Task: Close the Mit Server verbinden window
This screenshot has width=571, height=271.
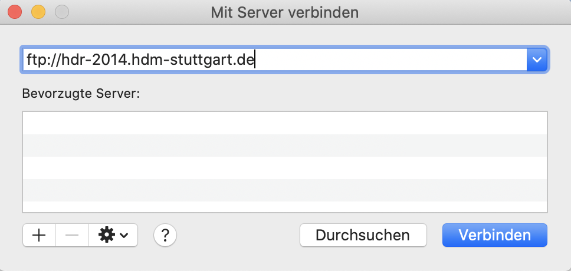Action: click(x=15, y=12)
